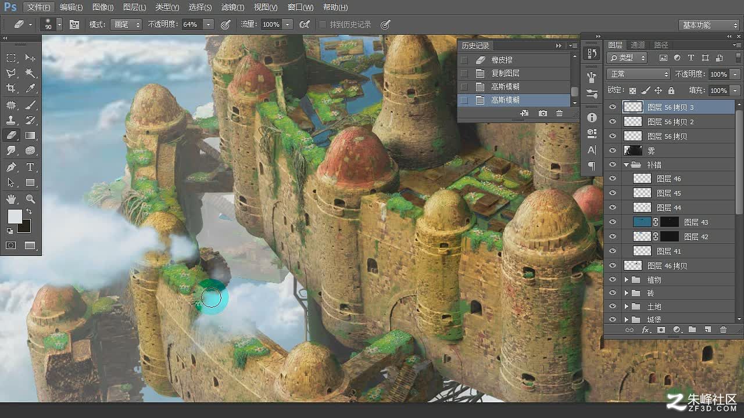
Task: Open the eraser 不透明度 slider dropdown
Action: [x=209, y=25]
